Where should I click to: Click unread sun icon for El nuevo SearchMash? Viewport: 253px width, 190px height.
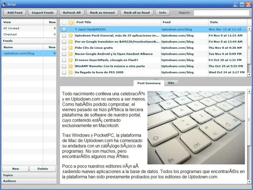pyautogui.click(x=71, y=60)
